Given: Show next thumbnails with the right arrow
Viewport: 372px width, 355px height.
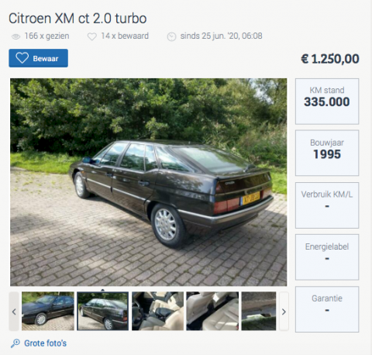Looking at the screenshot, I should [284, 312].
